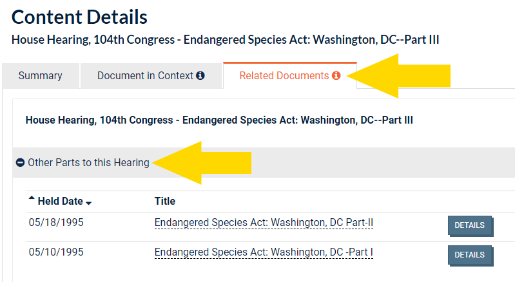Open Endangered Species Act Part-II link
This screenshot has width=515, height=282.
(x=264, y=223)
